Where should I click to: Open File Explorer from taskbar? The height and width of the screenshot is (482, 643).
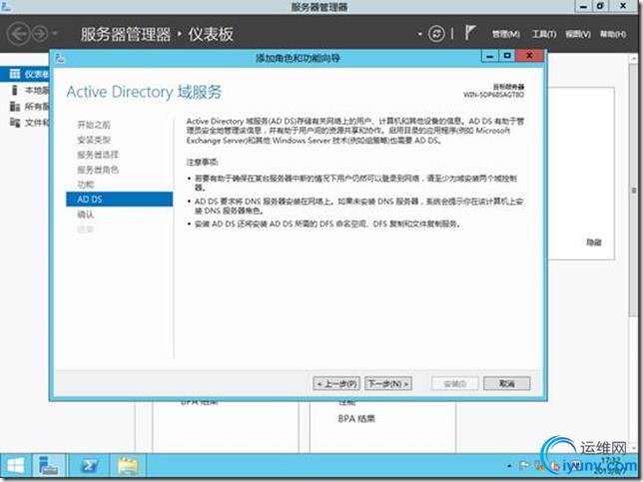(128, 466)
